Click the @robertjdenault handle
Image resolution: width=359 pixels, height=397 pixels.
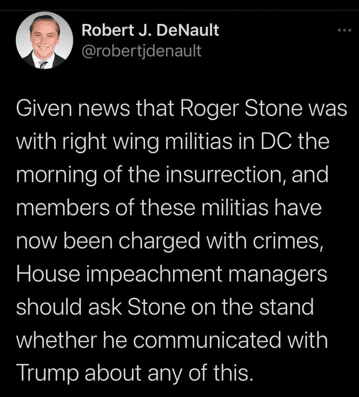pos(142,51)
